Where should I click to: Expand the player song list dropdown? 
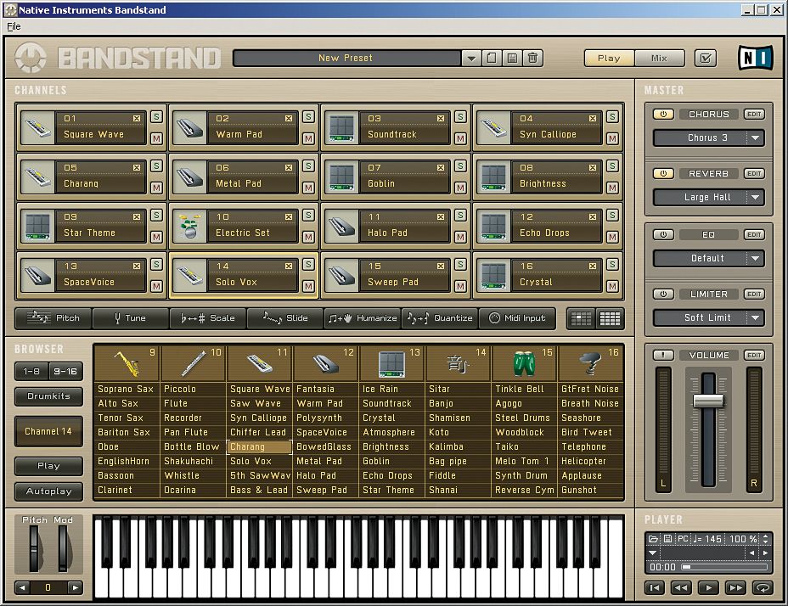click(653, 553)
